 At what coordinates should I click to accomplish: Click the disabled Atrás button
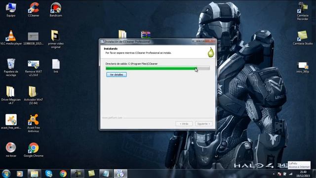pyautogui.click(x=184, y=124)
